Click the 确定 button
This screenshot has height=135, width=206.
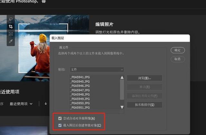tap(178, 50)
